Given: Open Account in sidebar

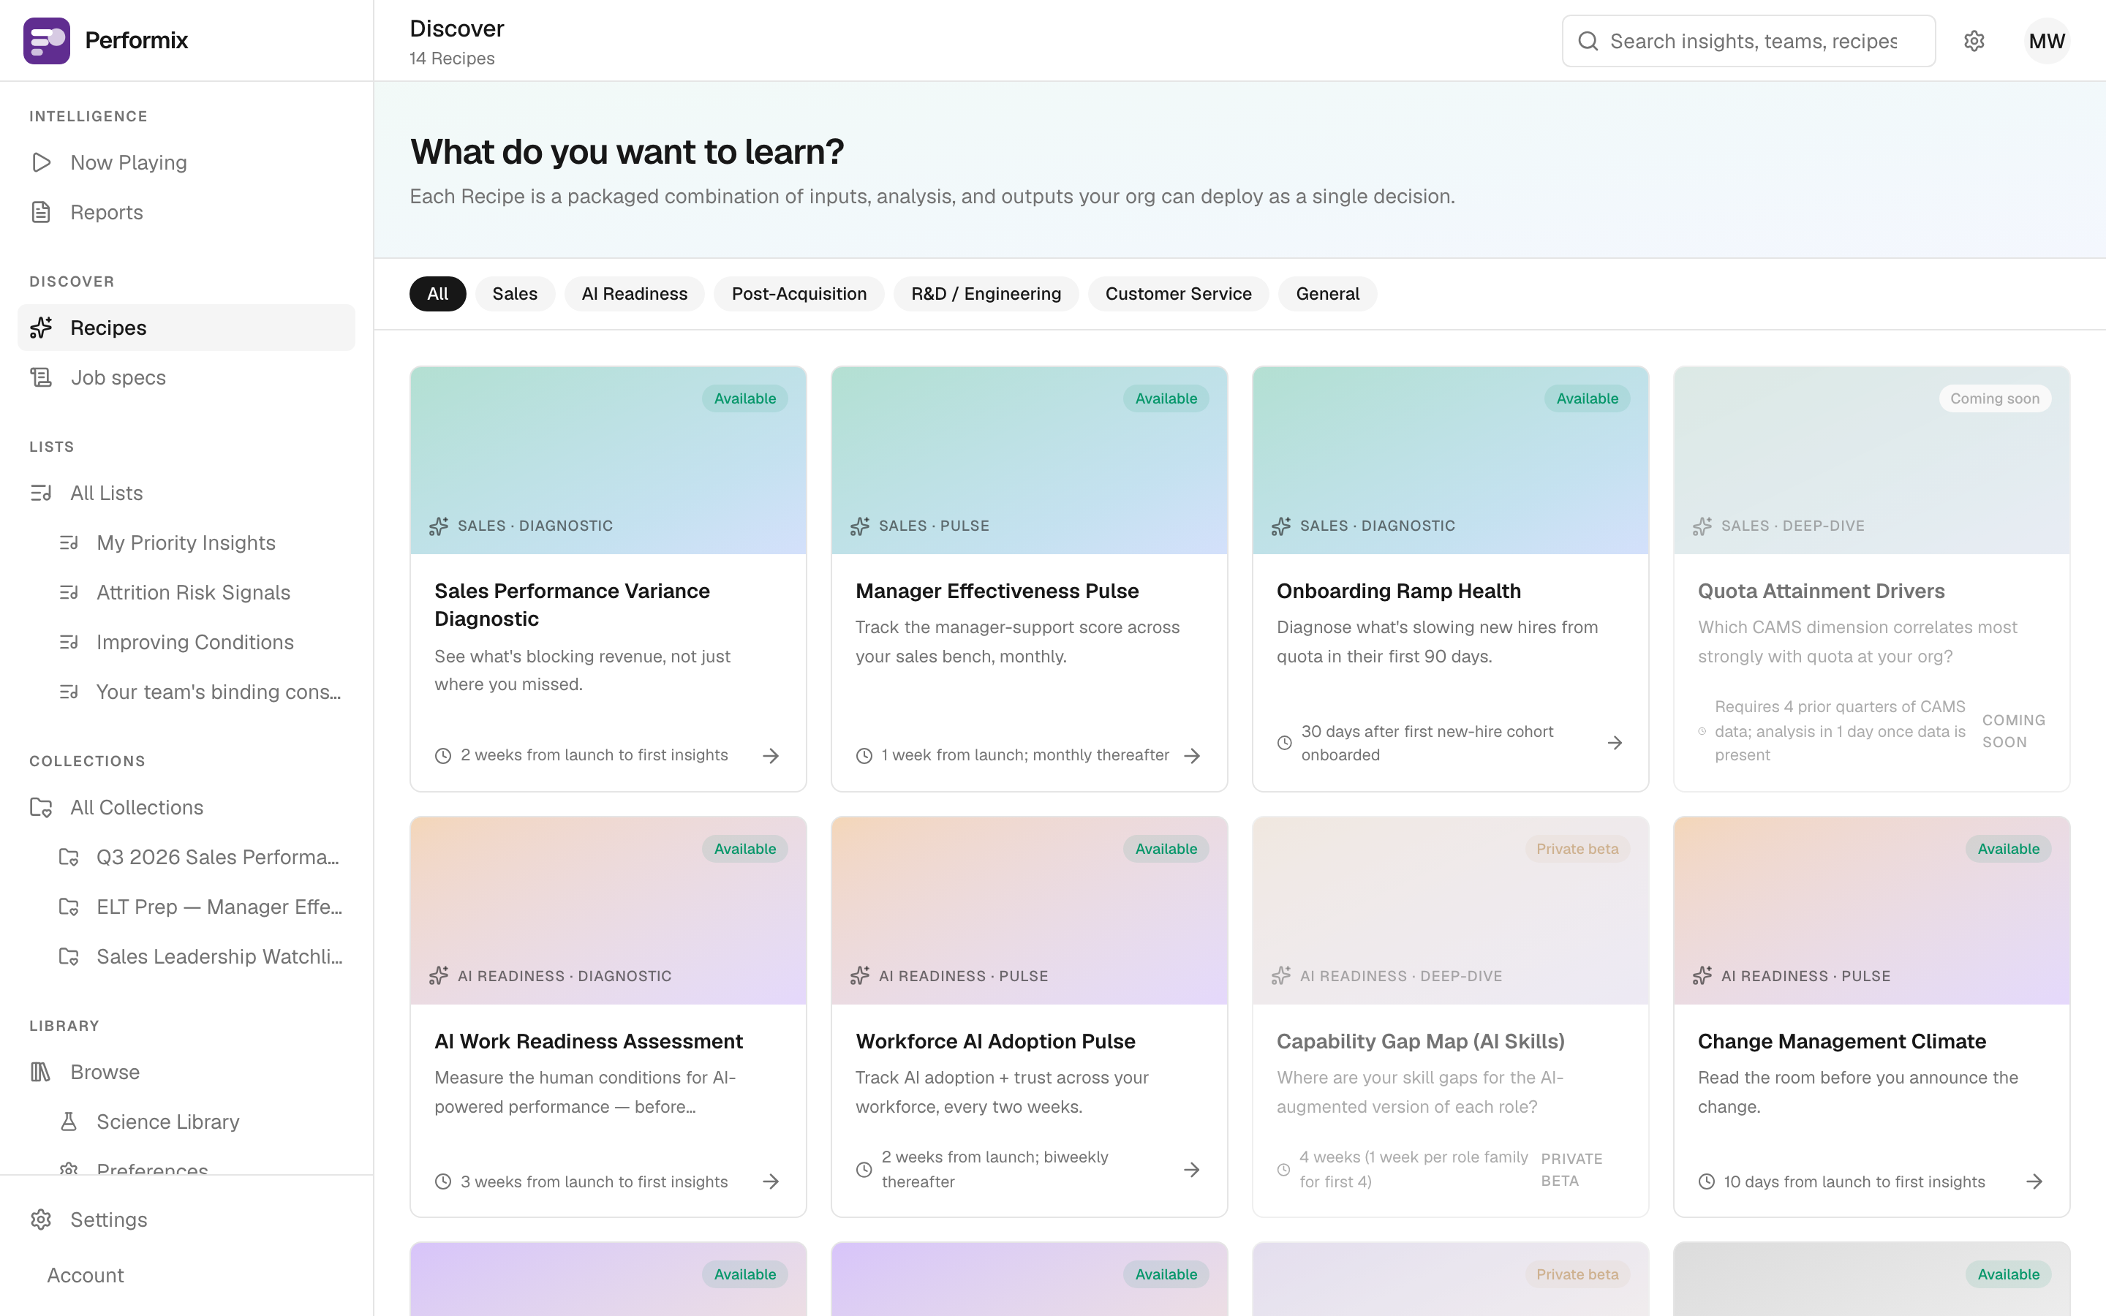Looking at the screenshot, I should coord(186,1275).
